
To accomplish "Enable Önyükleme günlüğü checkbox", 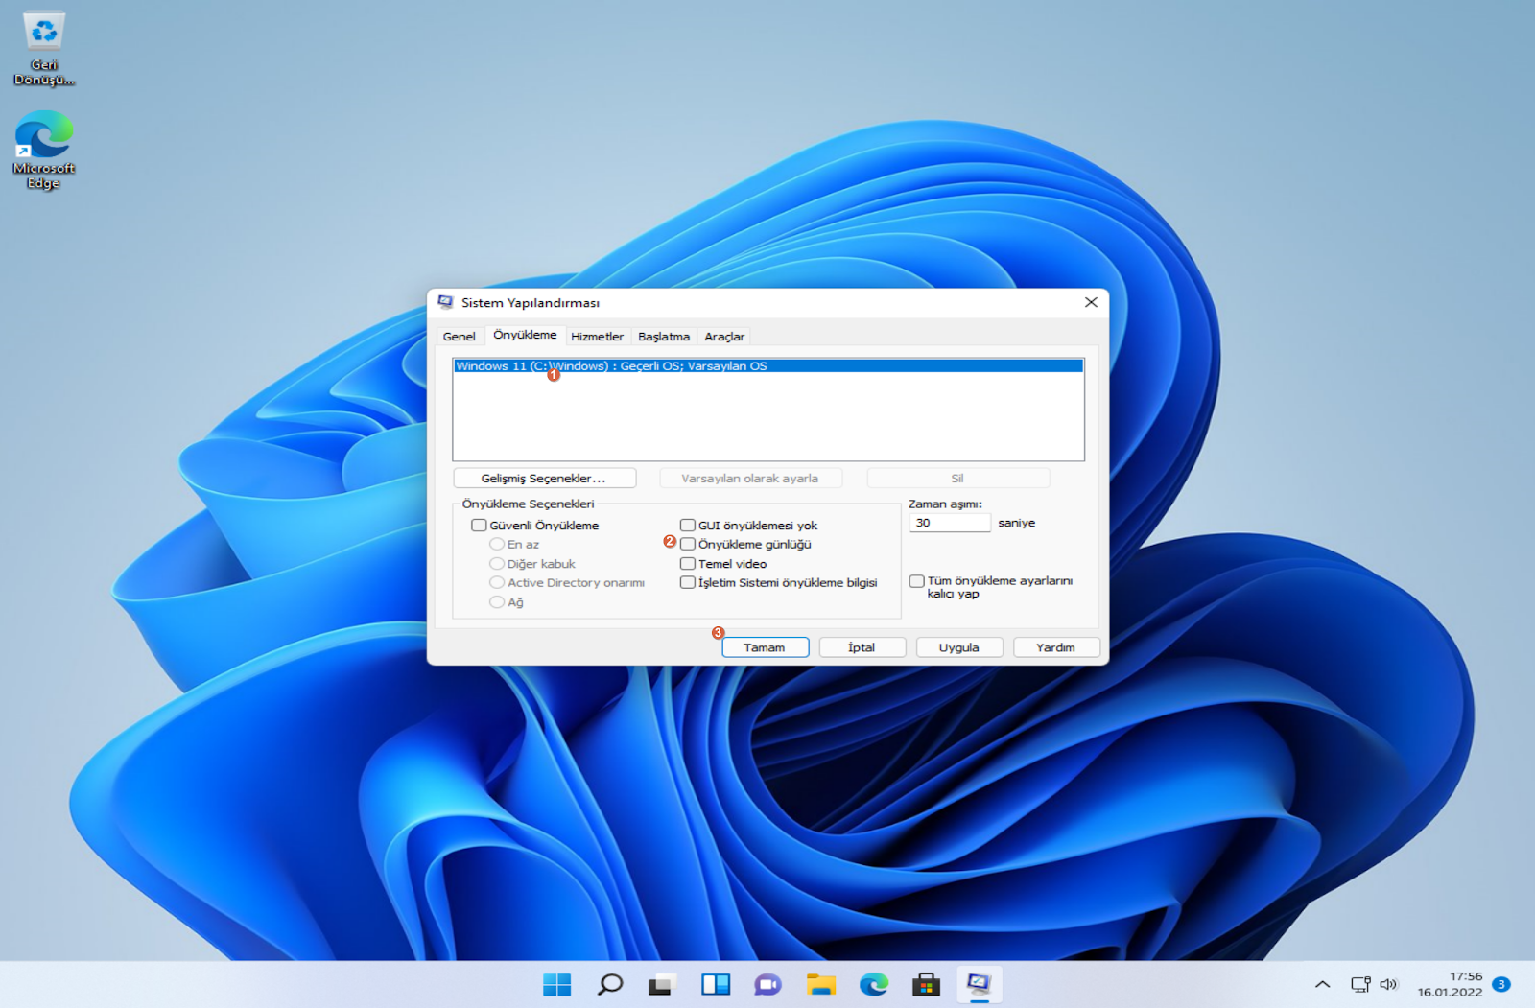I will (688, 544).
